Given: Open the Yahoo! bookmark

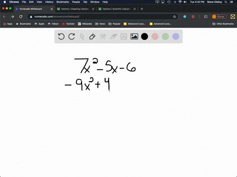Looking at the screenshot, I should (53, 24).
